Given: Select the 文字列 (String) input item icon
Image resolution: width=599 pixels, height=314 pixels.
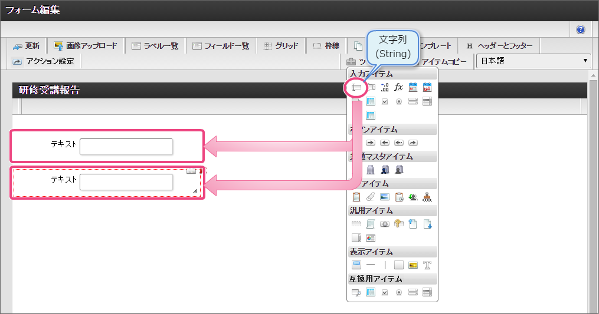Looking at the screenshot, I should click(x=356, y=87).
